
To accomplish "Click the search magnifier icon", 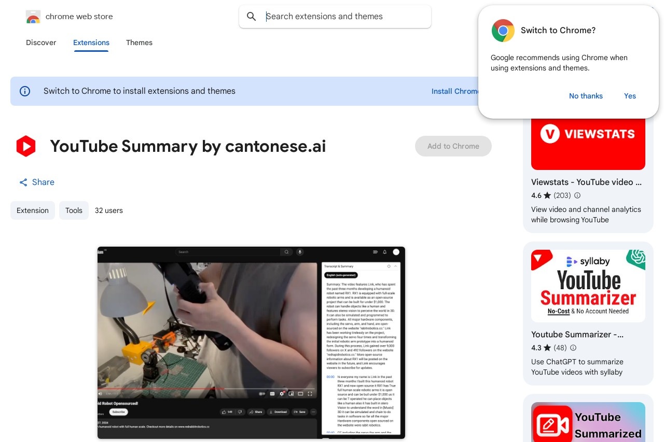I will [252, 17].
